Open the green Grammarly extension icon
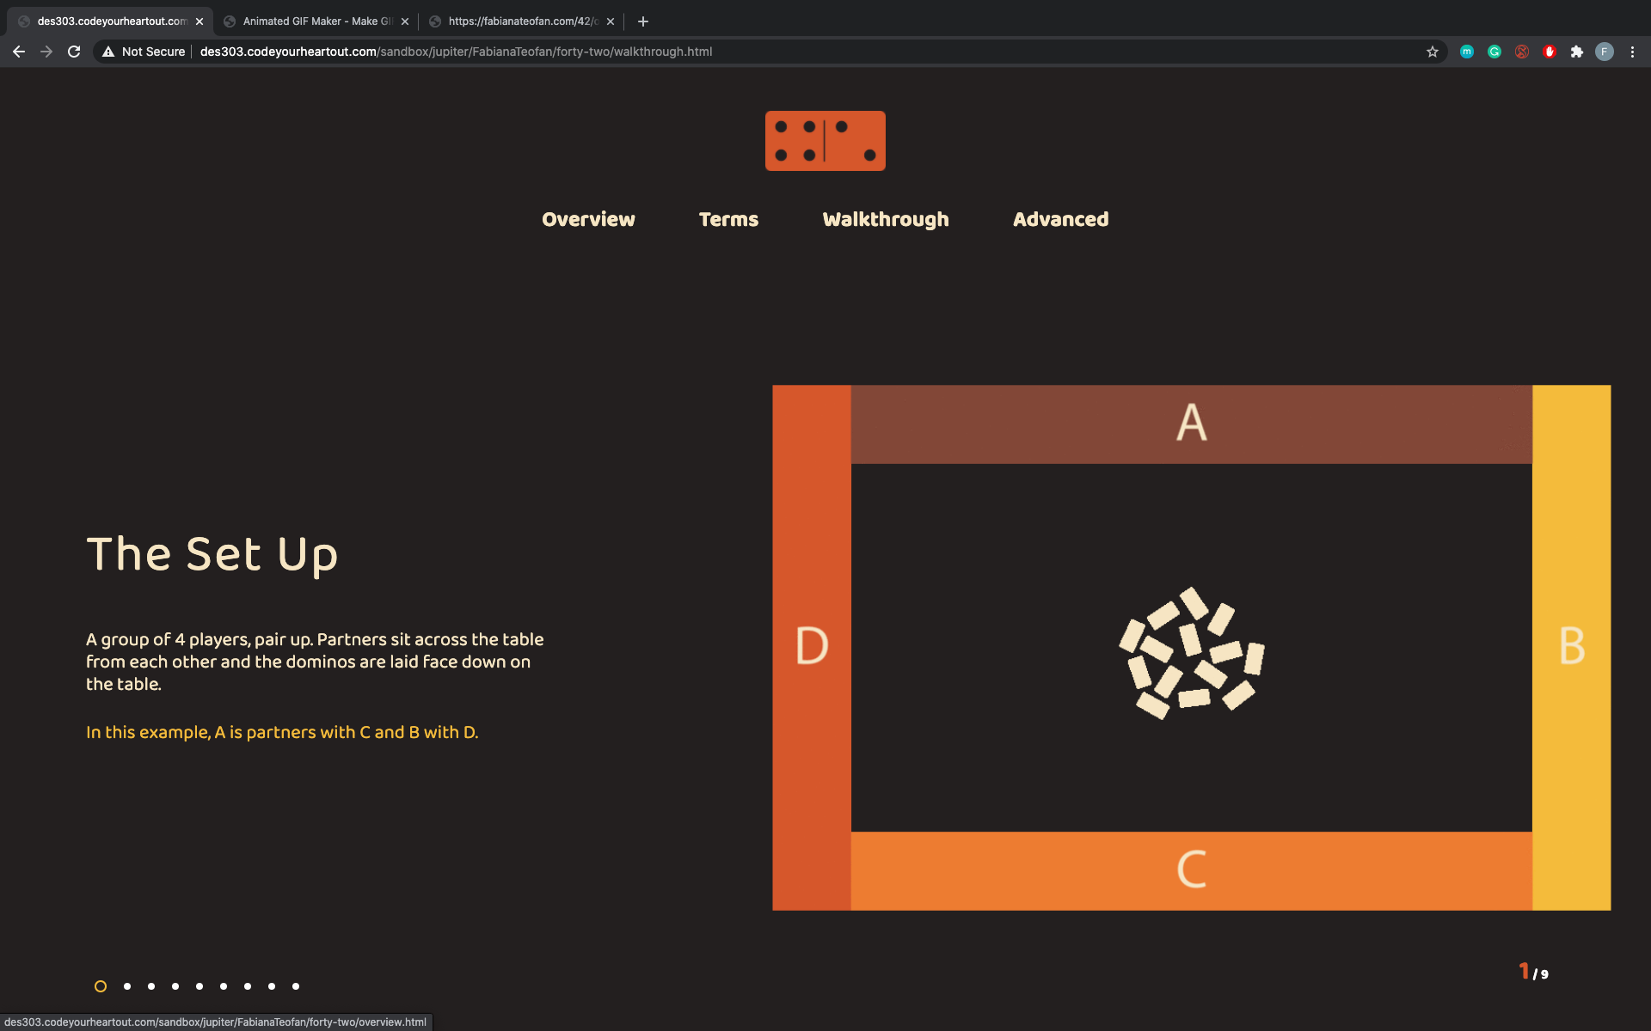Viewport: 1651px width, 1031px height. coord(1494,52)
